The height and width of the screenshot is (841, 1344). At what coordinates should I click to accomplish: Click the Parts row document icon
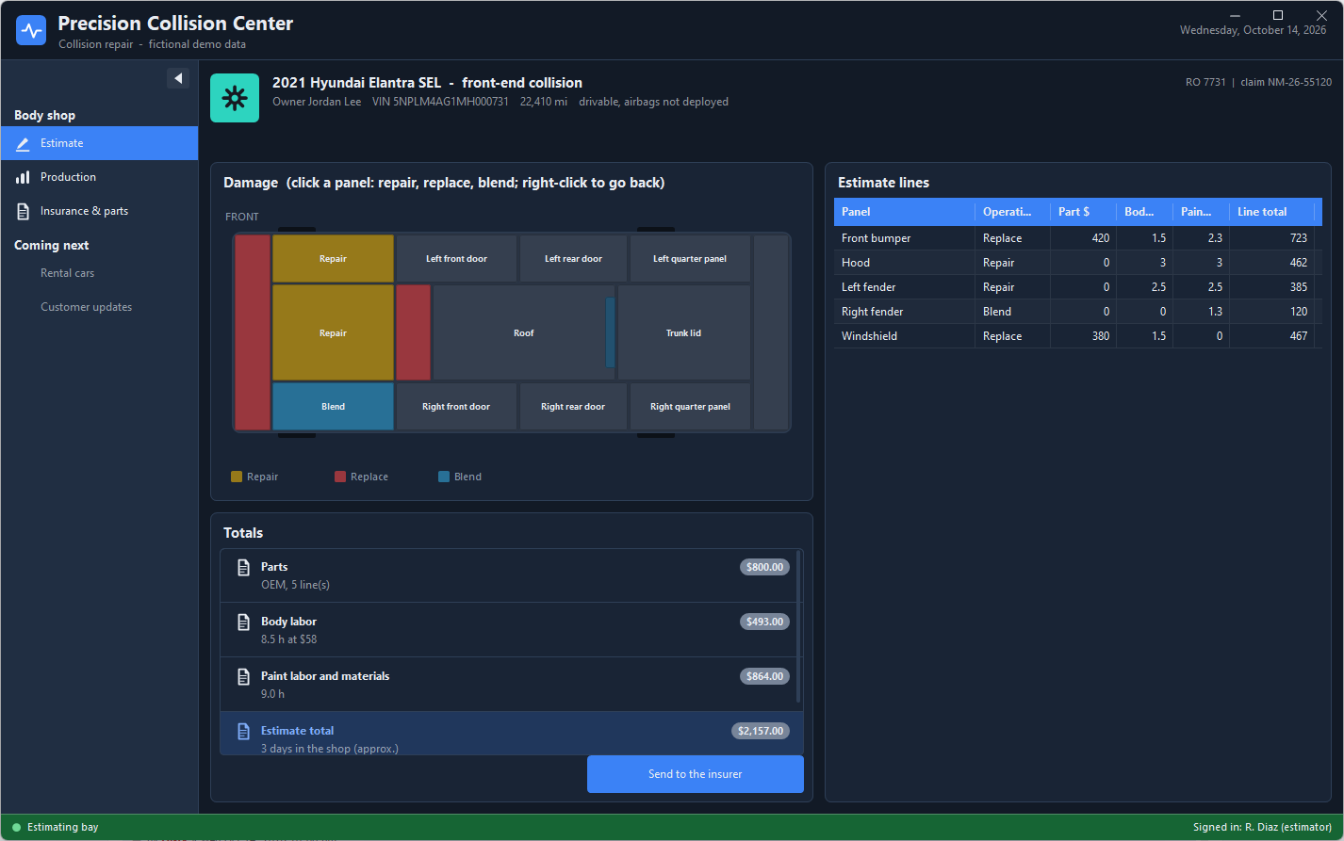pos(243,567)
